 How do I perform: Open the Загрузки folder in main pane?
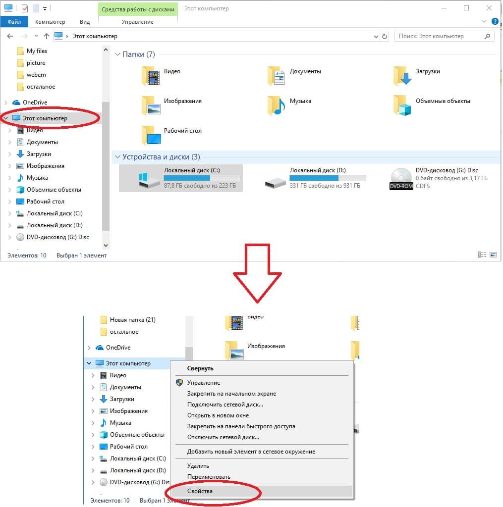pos(402,75)
